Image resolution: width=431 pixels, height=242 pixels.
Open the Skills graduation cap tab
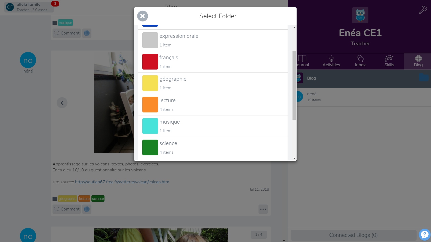389,61
